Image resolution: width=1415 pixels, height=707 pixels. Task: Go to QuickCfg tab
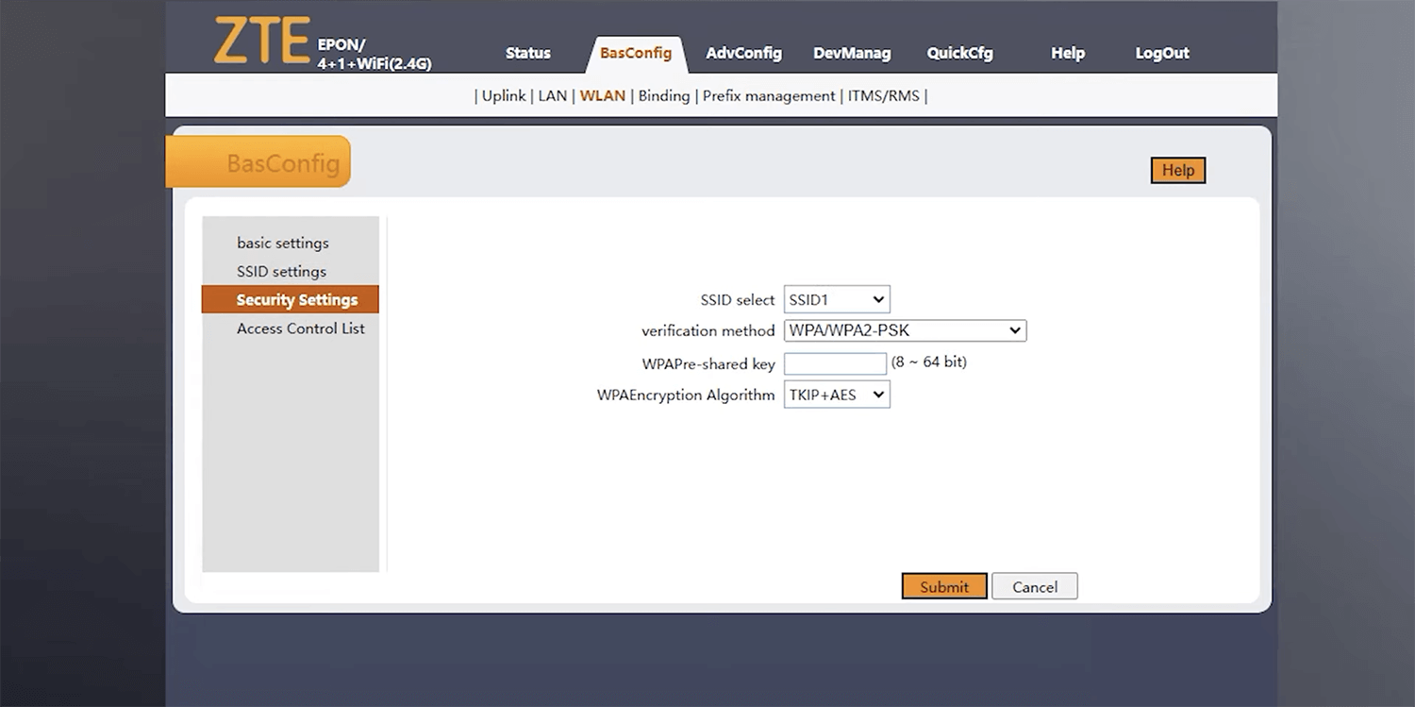tap(959, 53)
